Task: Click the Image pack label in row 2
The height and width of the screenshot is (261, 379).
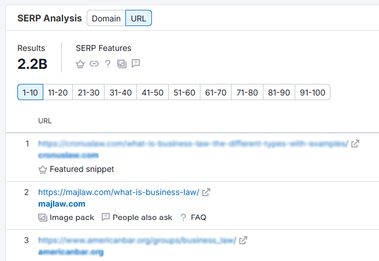Action: tap(72, 218)
